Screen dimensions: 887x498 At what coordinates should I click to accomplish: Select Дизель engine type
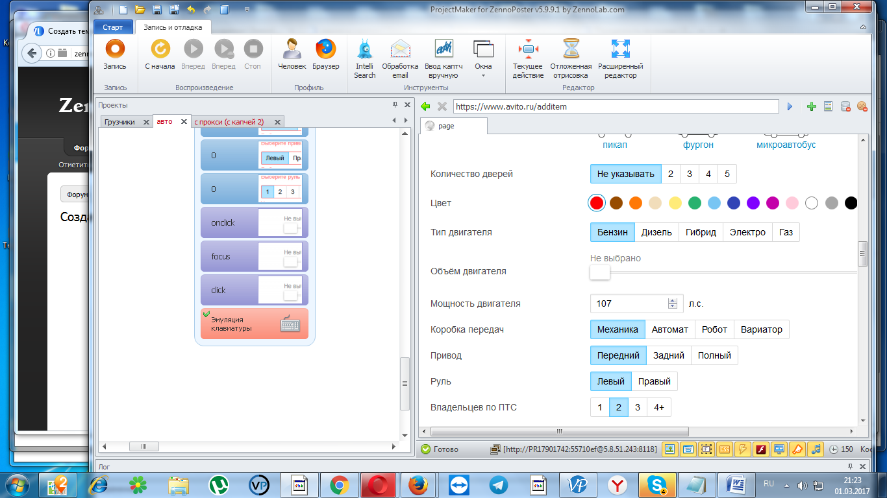(x=656, y=232)
